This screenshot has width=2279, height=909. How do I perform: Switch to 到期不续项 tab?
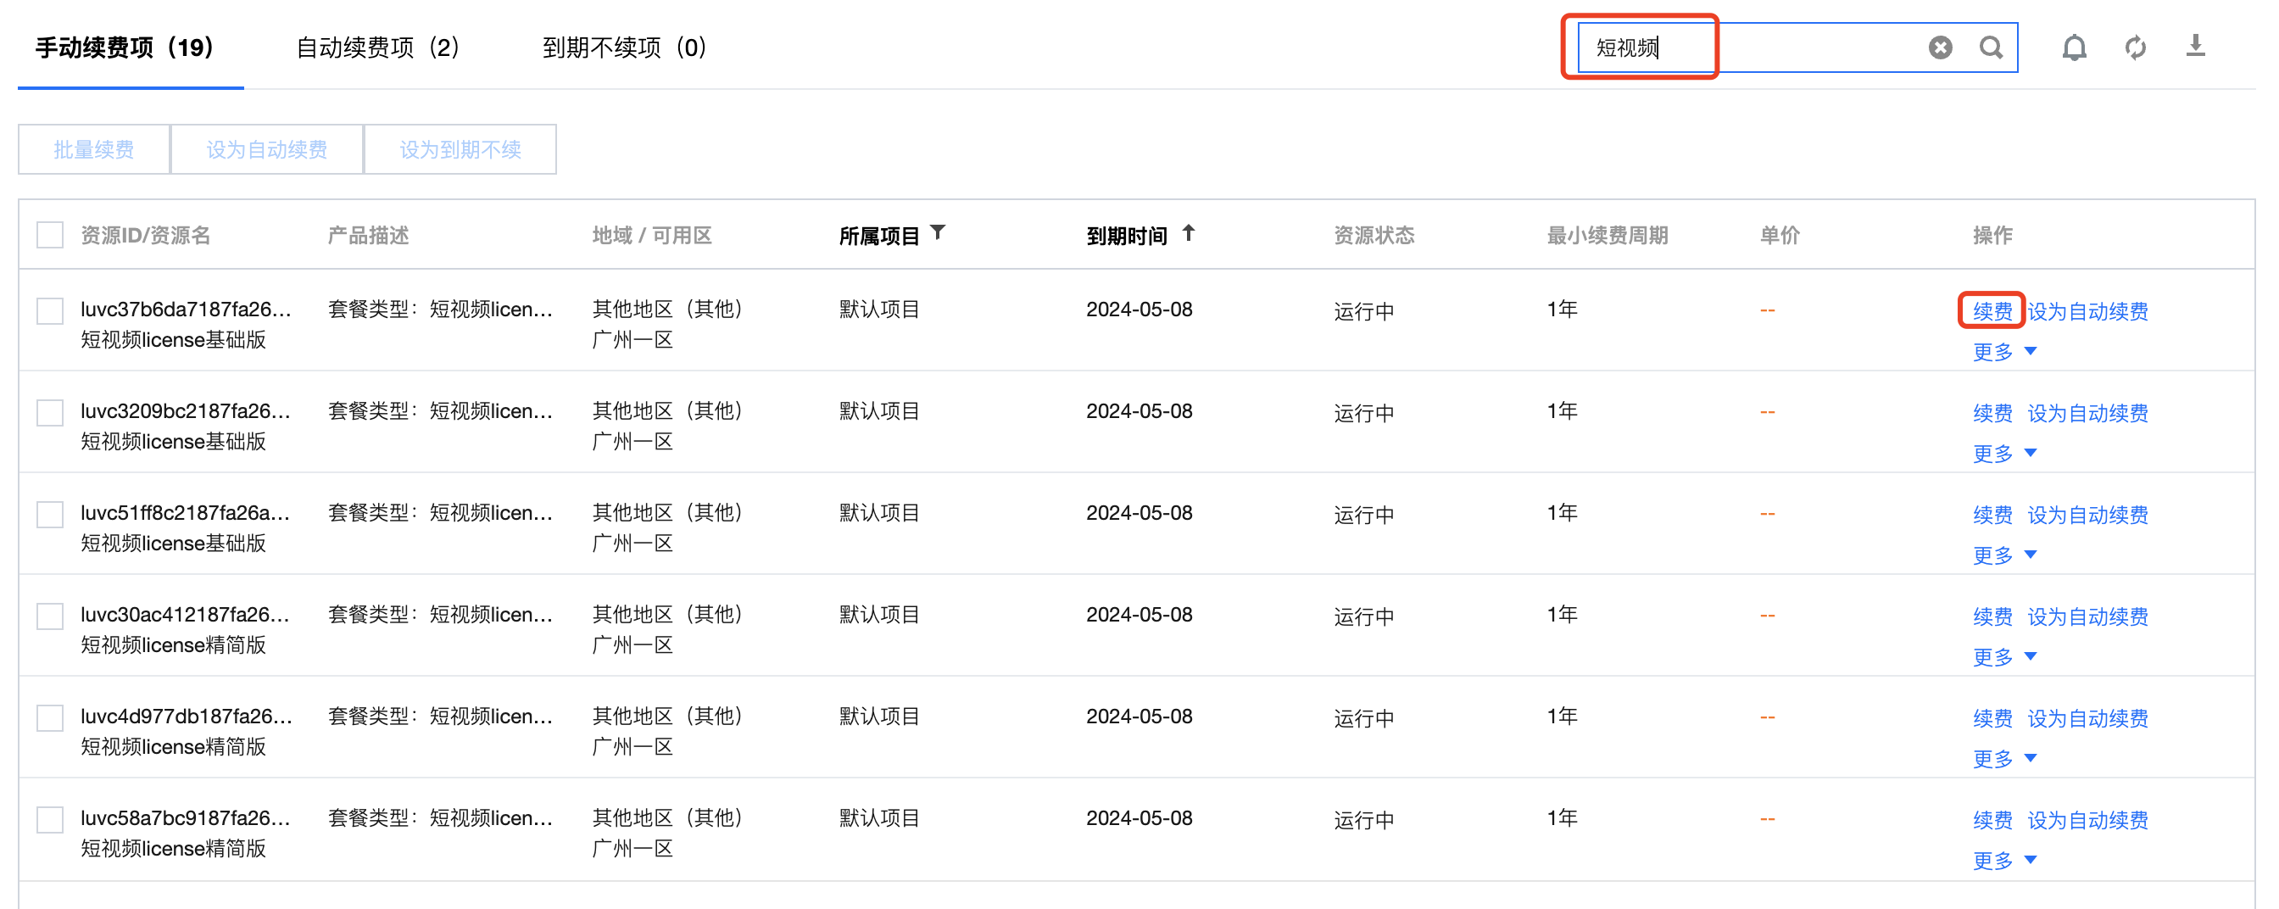625,47
